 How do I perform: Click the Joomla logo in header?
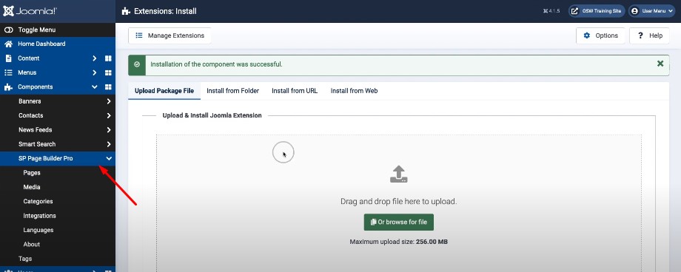click(30, 11)
